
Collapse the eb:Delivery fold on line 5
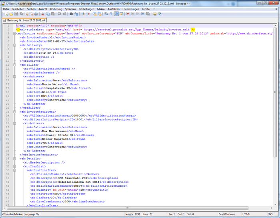click(x=14, y=45)
